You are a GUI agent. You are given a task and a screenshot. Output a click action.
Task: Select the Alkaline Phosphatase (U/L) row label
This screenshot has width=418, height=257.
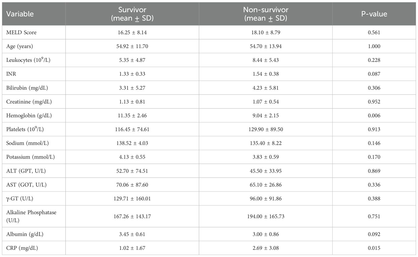31,216
